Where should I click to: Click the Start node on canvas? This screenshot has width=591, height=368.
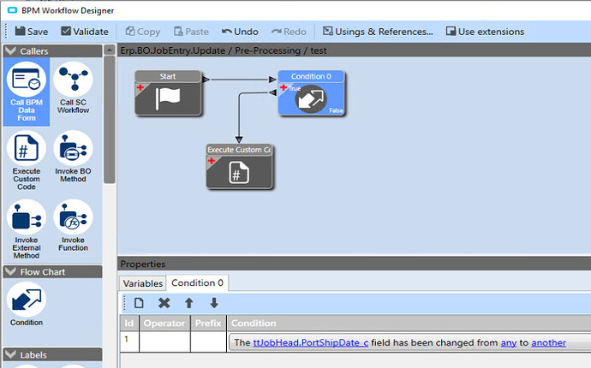pyautogui.click(x=168, y=92)
